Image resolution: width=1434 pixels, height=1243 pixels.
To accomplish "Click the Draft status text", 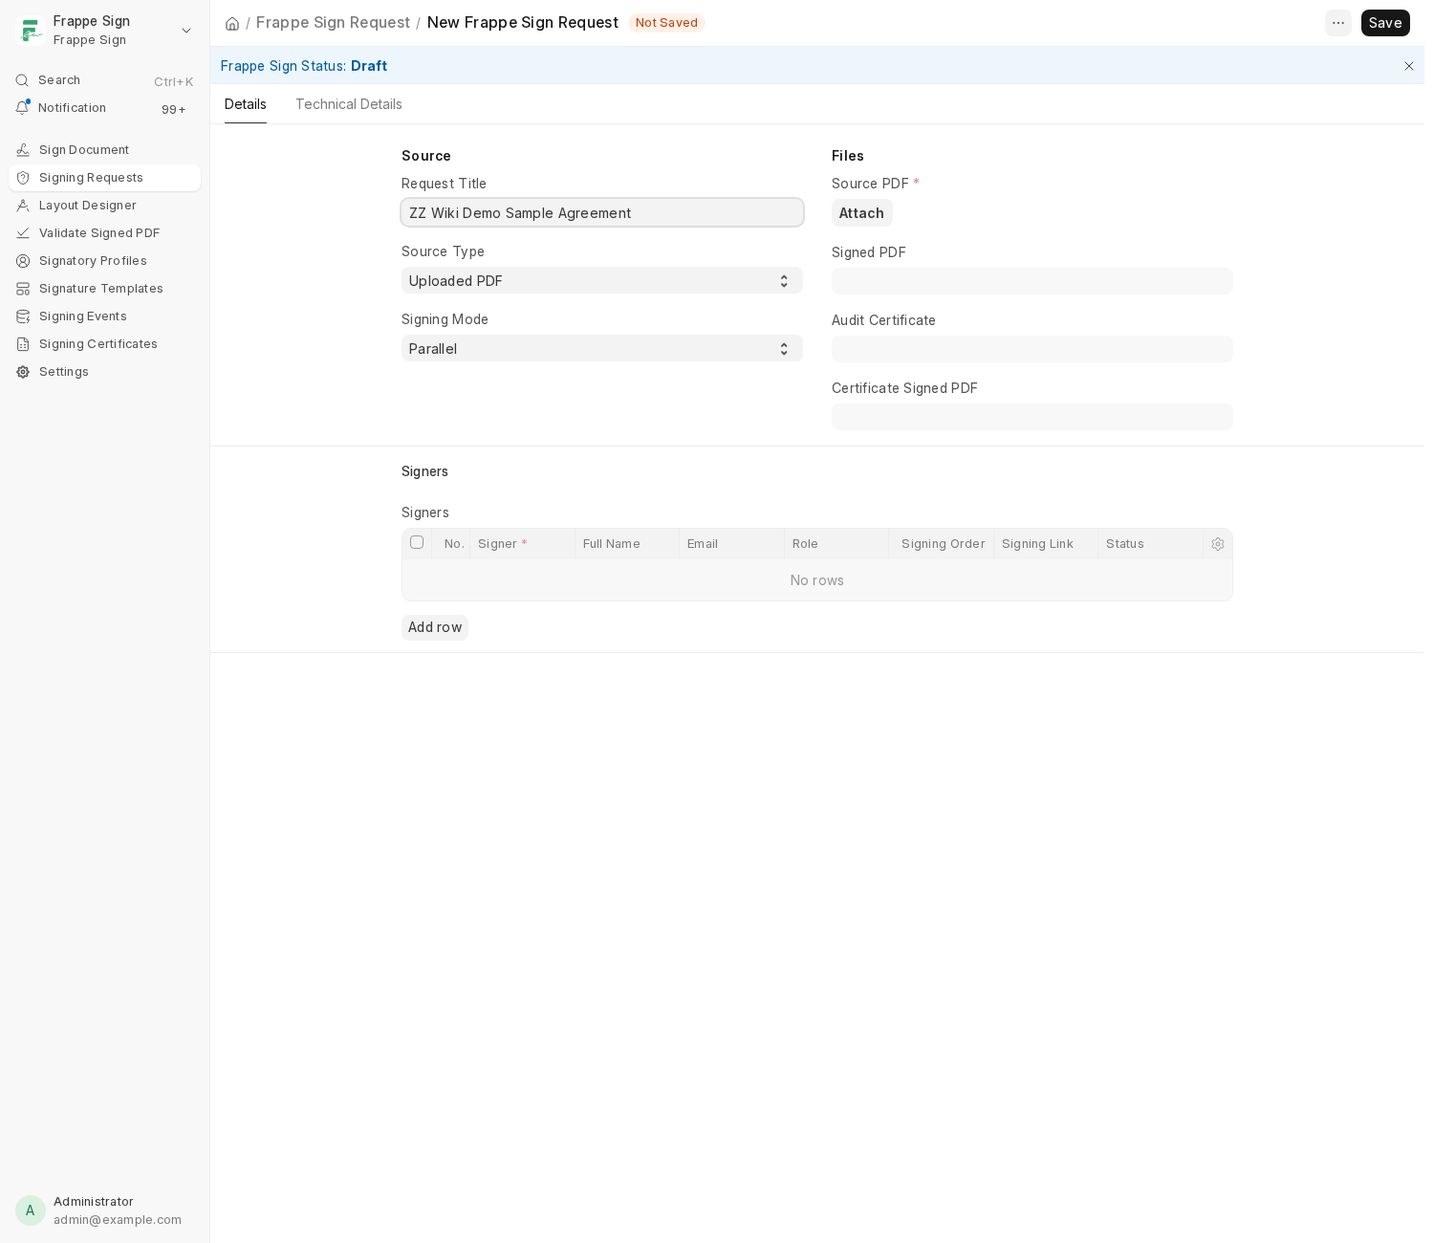I will pyautogui.click(x=369, y=66).
